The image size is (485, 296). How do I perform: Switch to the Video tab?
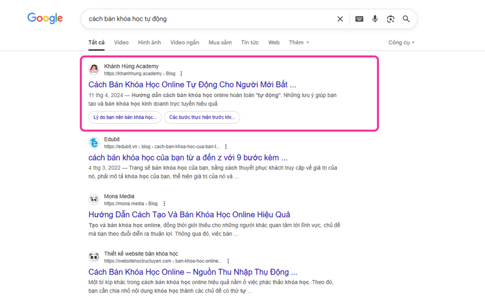pyautogui.click(x=121, y=43)
